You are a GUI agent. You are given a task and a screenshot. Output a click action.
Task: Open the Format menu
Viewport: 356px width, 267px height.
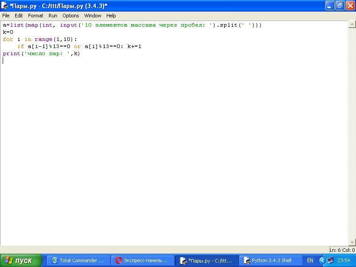[36, 16]
